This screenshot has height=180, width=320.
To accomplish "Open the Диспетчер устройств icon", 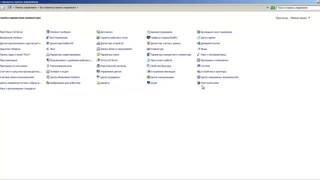I will pos(98,43).
